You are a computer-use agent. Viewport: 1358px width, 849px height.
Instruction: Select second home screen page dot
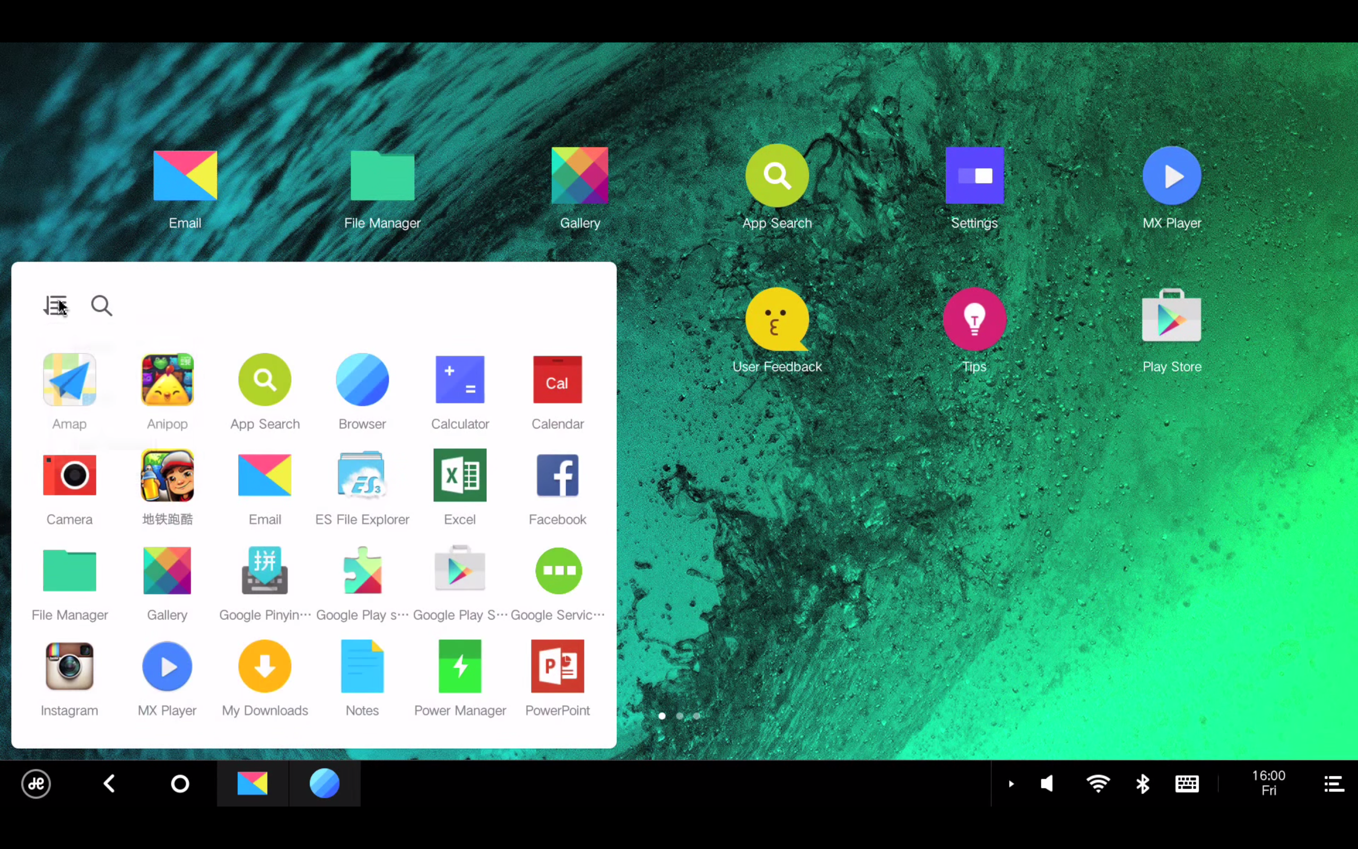680,716
